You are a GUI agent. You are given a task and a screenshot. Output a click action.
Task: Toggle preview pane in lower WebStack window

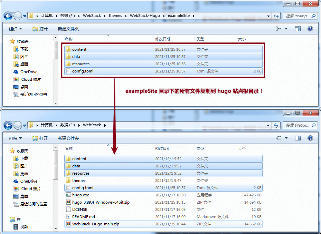(x=298, y=138)
